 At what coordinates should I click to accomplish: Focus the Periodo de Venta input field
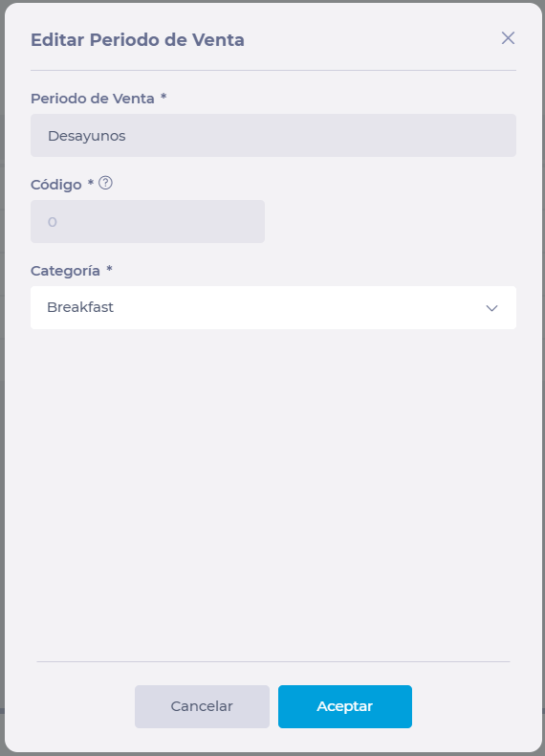coord(273,136)
